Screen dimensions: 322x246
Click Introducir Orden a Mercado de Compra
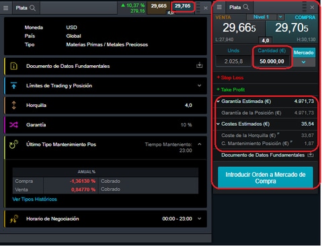click(266, 177)
